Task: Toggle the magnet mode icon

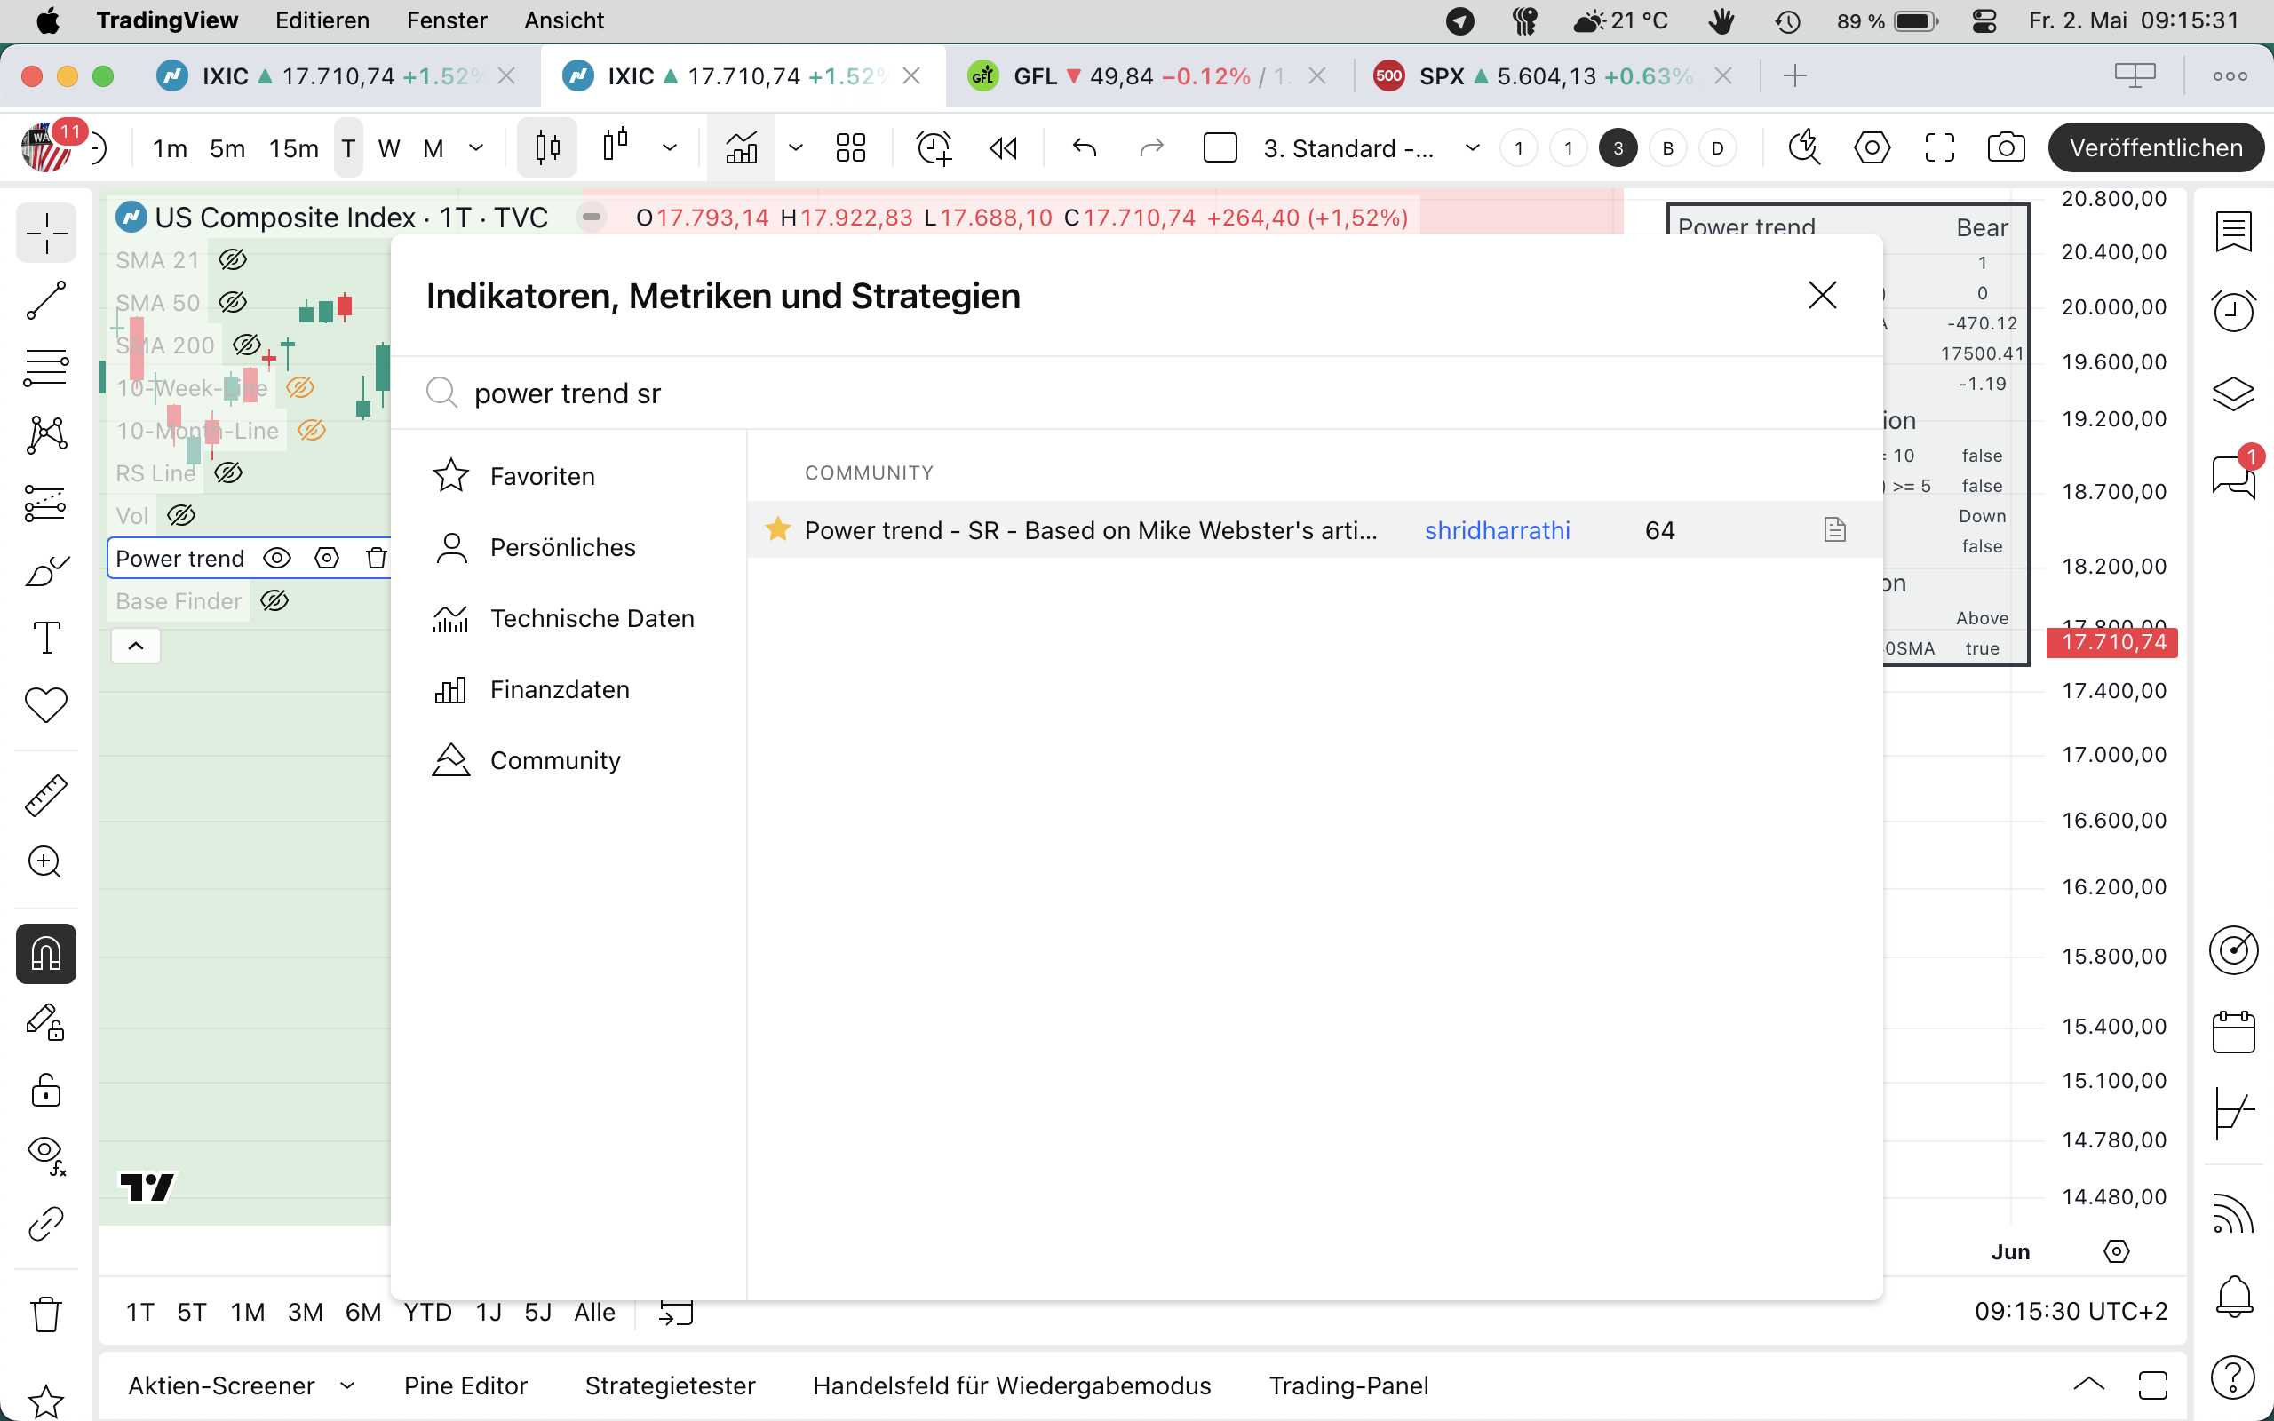Action: click(x=45, y=954)
